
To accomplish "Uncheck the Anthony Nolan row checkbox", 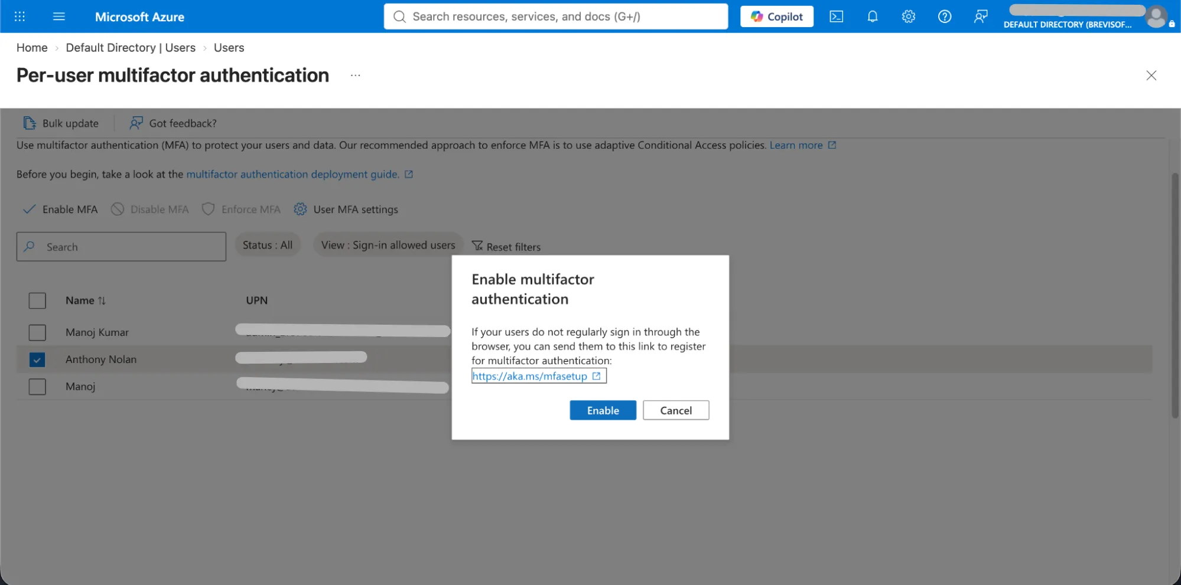I will tap(37, 360).
